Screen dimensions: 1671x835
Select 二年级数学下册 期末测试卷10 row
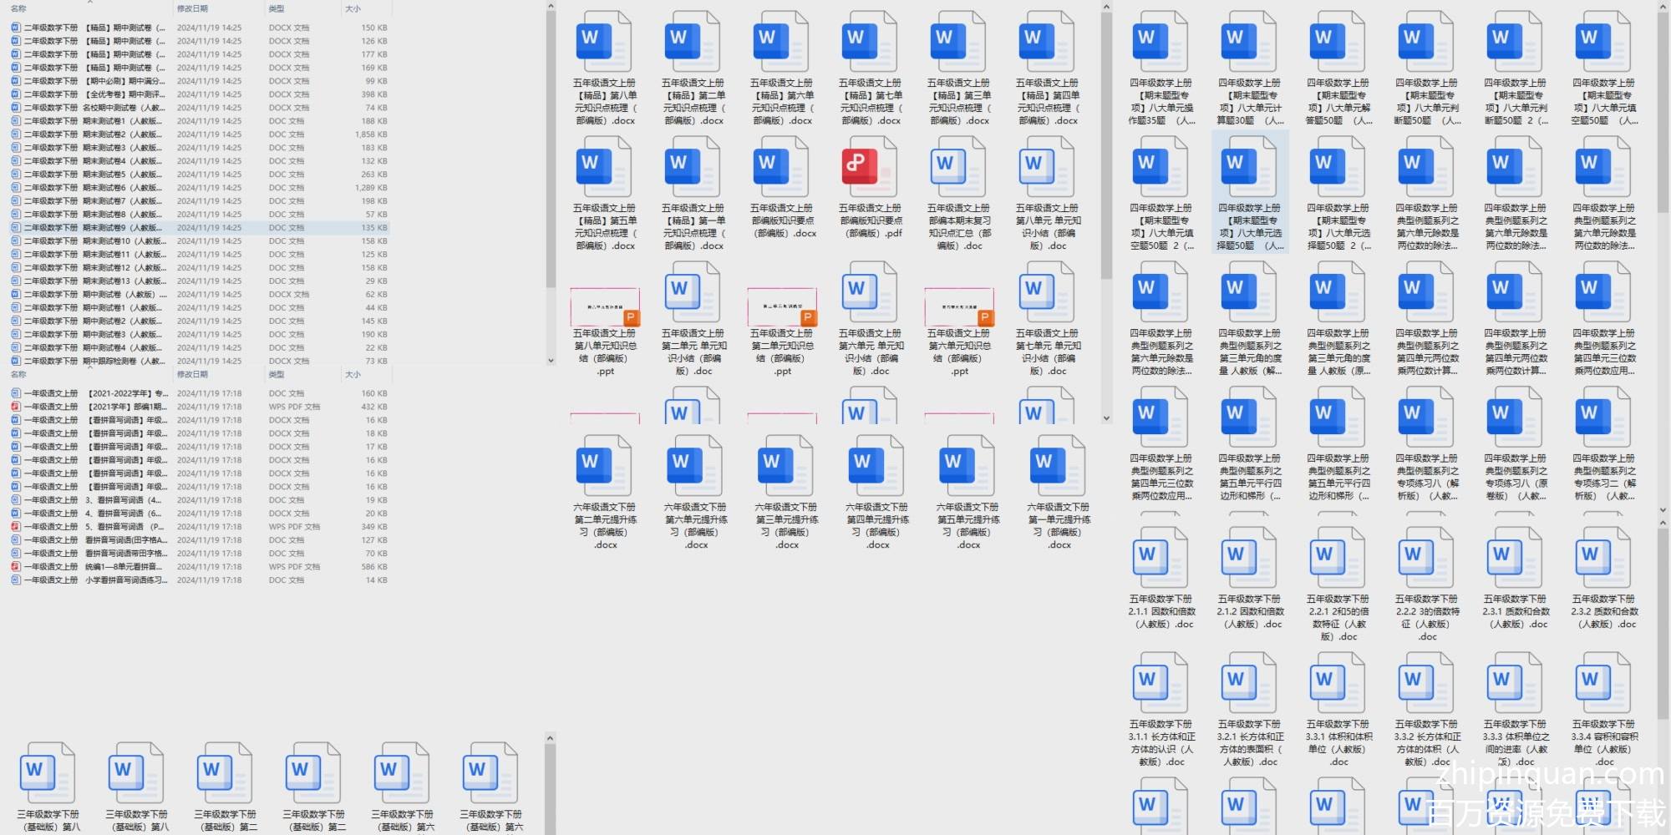pyautogui.click(x=200, y=241)
